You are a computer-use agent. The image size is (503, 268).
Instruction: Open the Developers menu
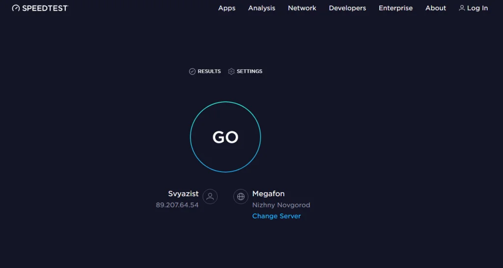[347, 8]
